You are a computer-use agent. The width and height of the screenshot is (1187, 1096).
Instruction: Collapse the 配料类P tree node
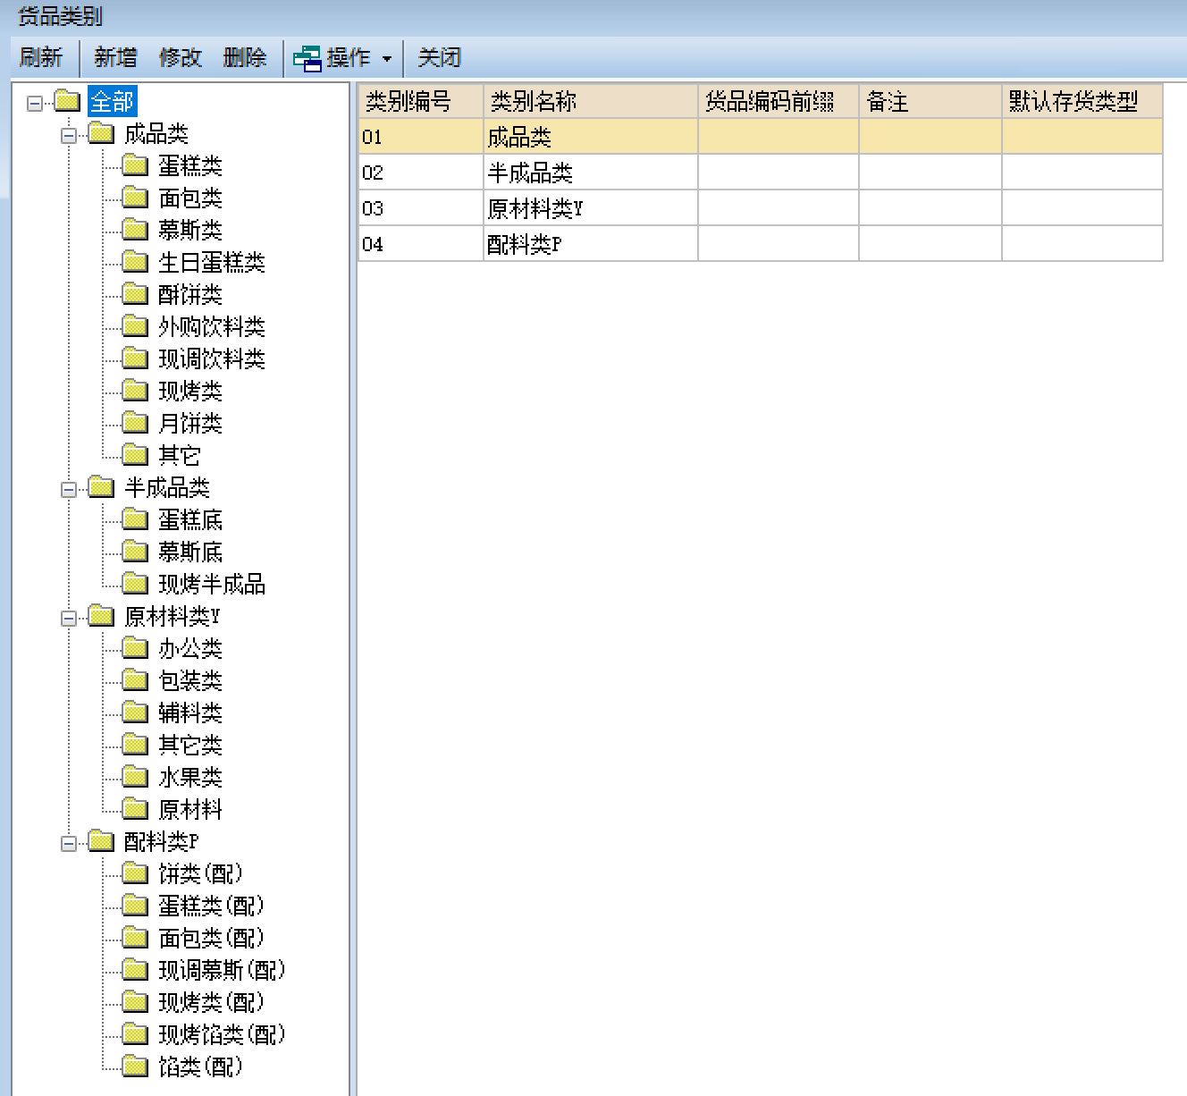69,843
